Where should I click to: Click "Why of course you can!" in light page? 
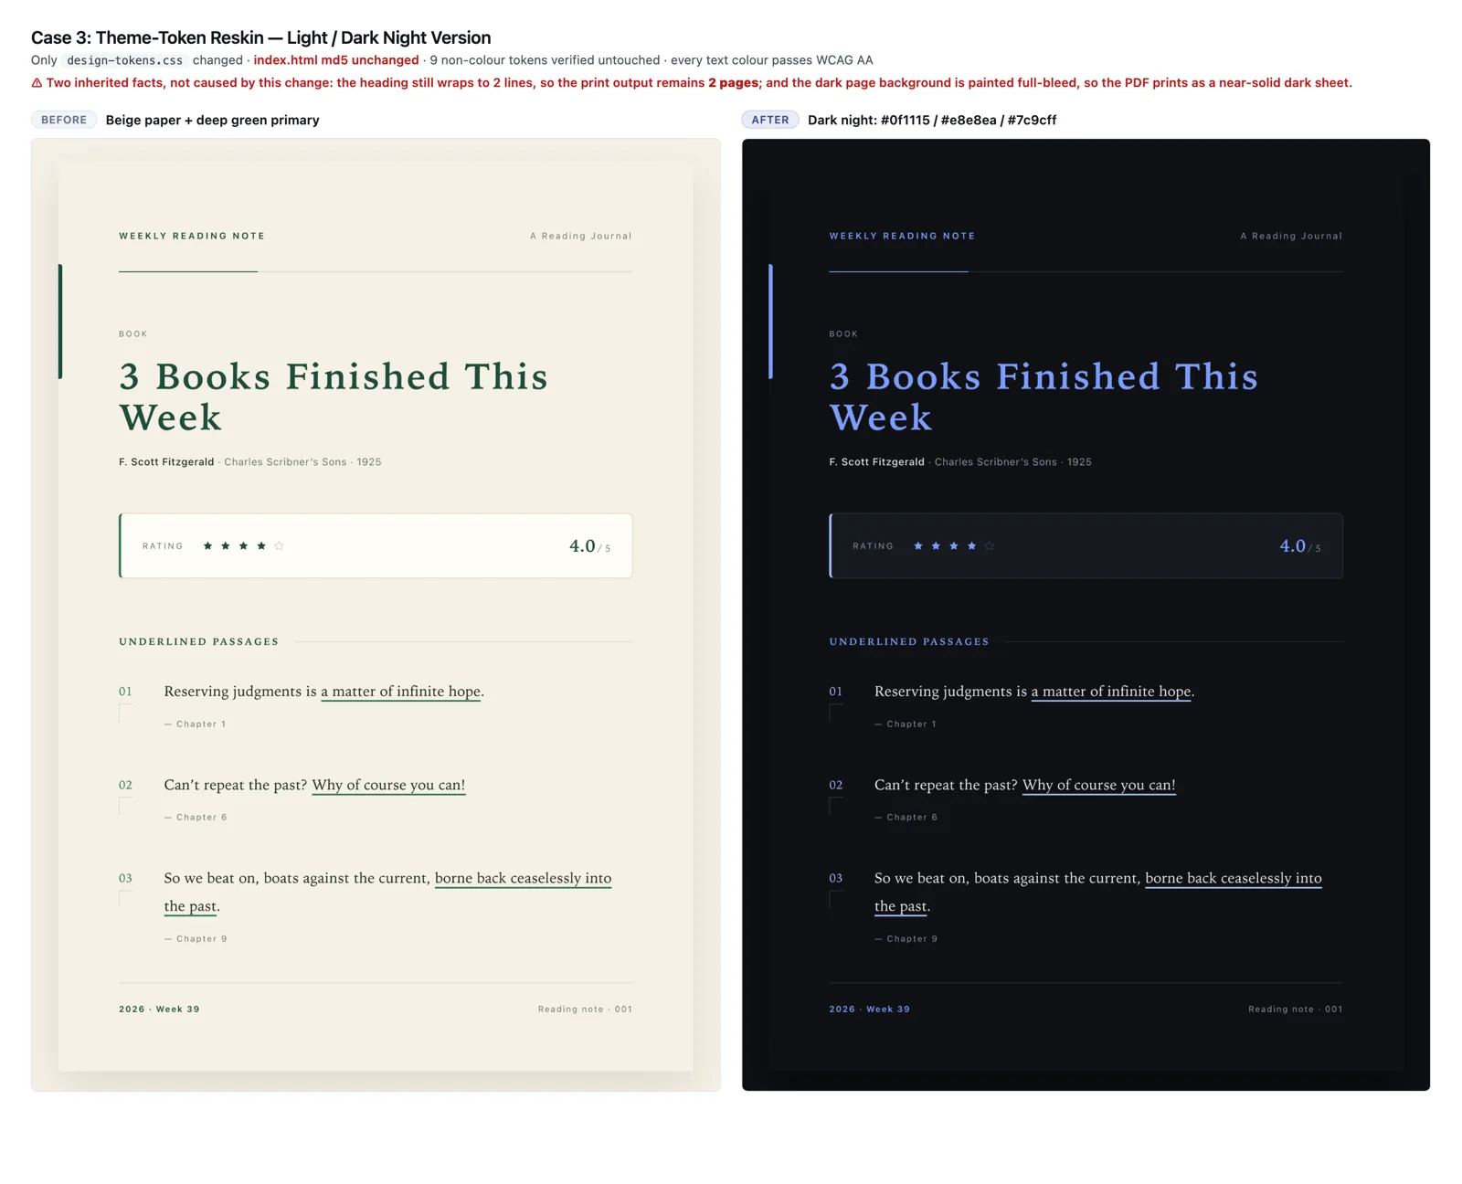click(388, 785)
